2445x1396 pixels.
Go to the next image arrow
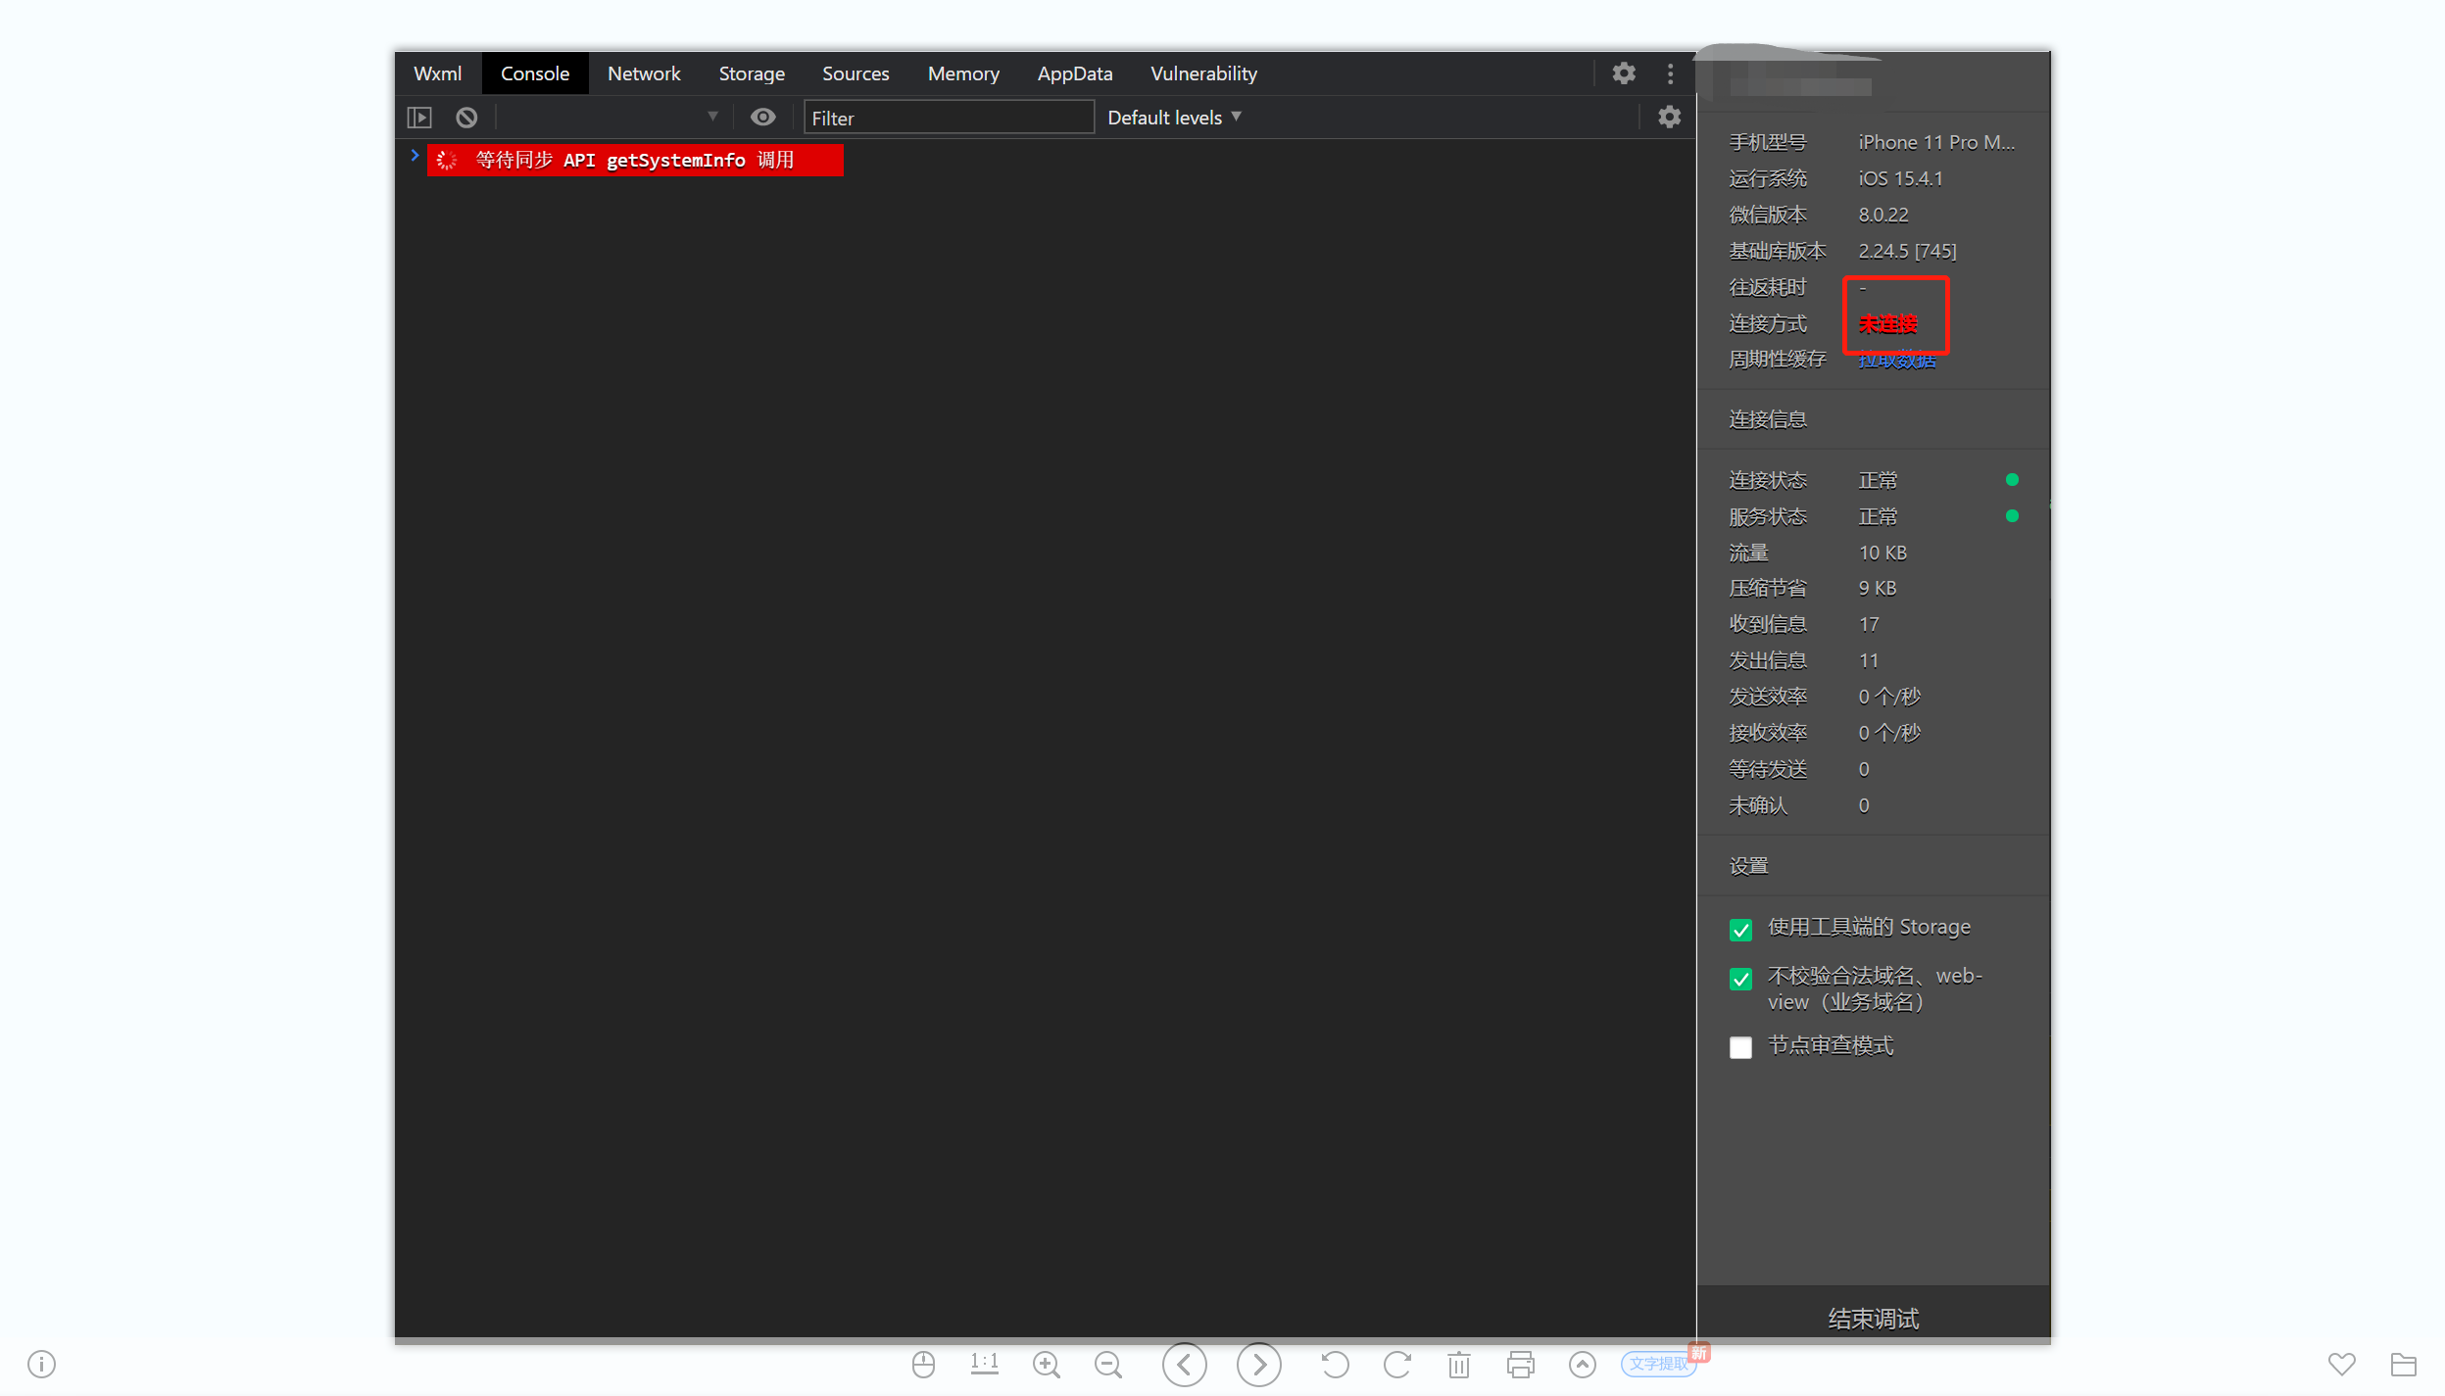pyautogui.click(x=1258, y=1364)
